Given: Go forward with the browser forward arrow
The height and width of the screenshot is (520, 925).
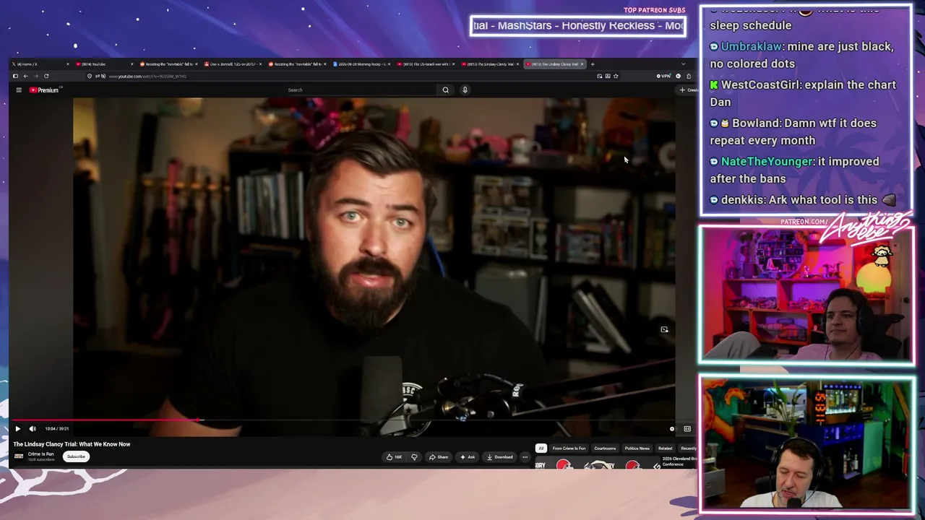Looking at the screenshot, I should click(x=35, y=76).
